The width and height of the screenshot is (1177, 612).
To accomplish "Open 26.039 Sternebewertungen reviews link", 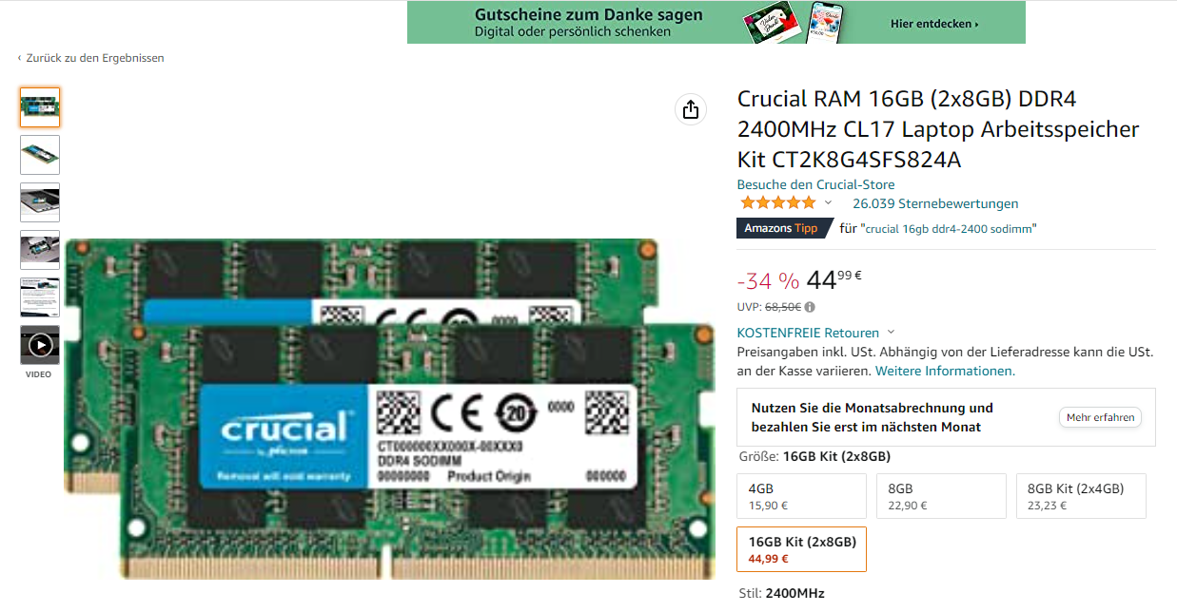I will click(x=935, y=203).
